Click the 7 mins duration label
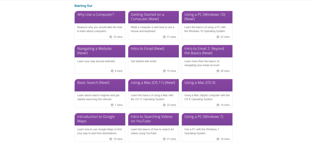Screen dimensions: 312x148 coord(119,105)
